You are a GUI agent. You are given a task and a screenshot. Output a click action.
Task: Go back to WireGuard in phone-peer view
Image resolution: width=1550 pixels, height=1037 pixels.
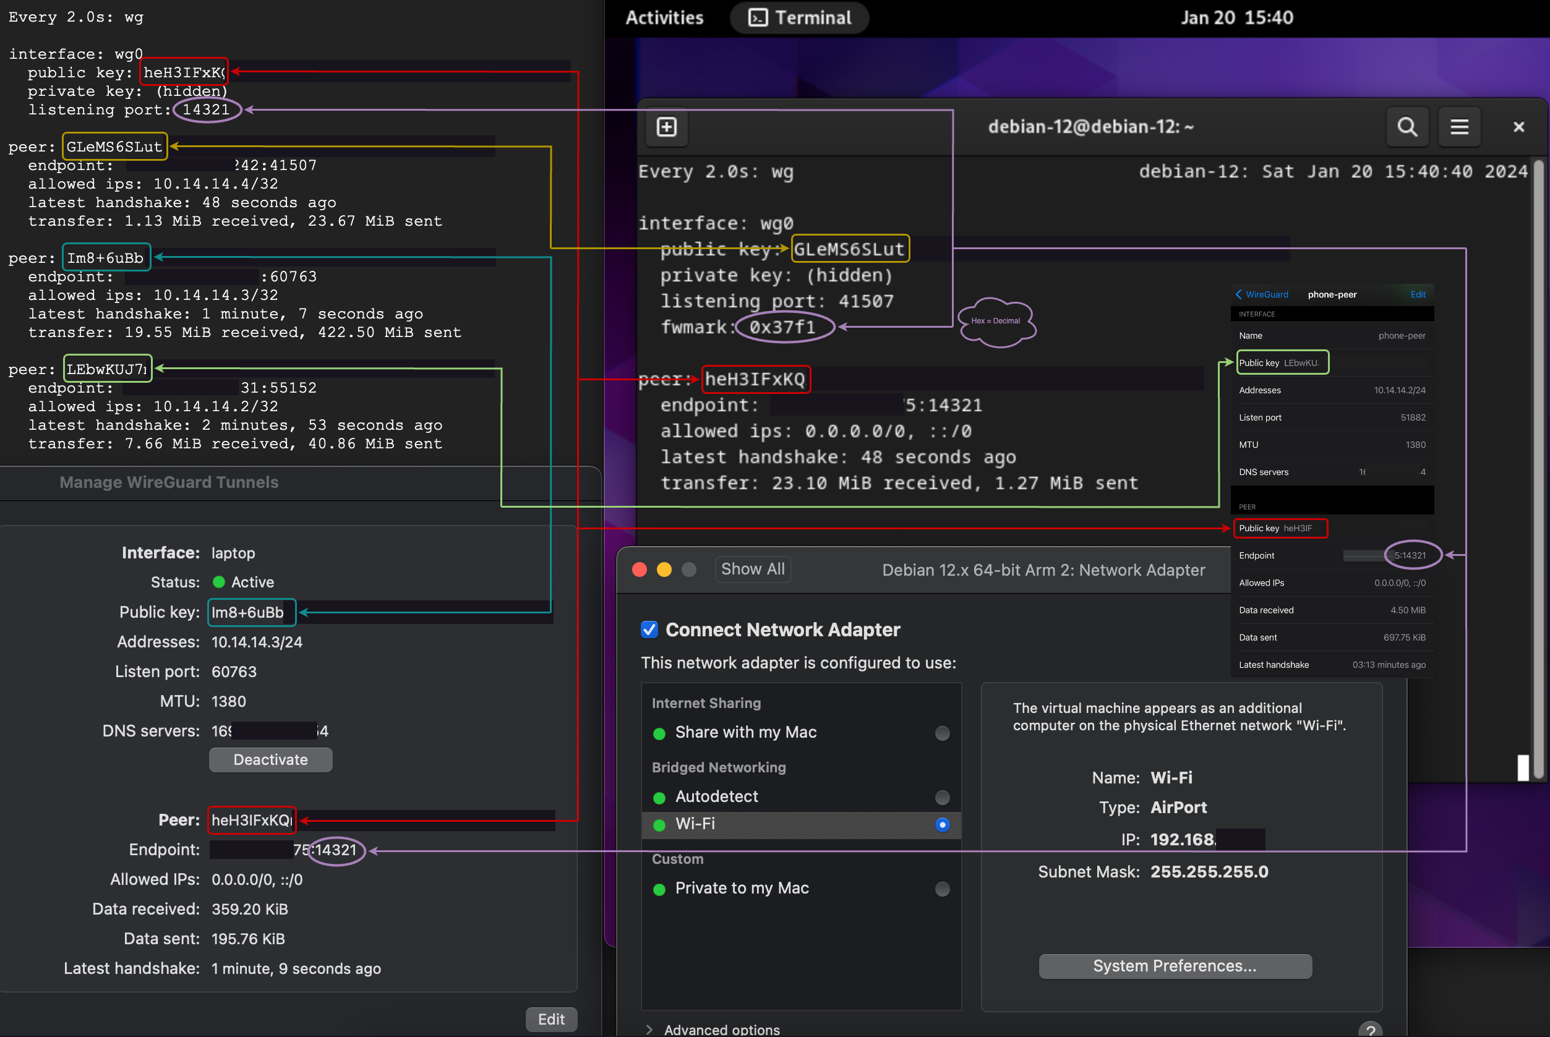pyautogui.click(x=1262, y=294)
